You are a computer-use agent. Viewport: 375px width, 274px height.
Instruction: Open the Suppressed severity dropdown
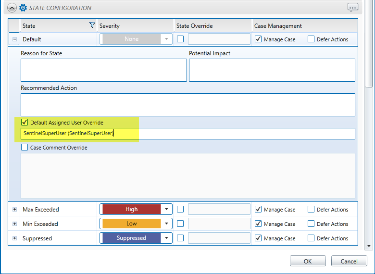coord(166,238)
